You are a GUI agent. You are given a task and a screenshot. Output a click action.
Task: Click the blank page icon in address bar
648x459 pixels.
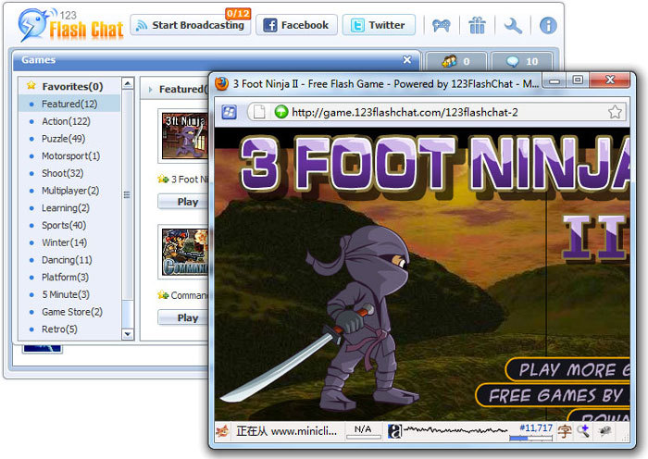point(259,112)
